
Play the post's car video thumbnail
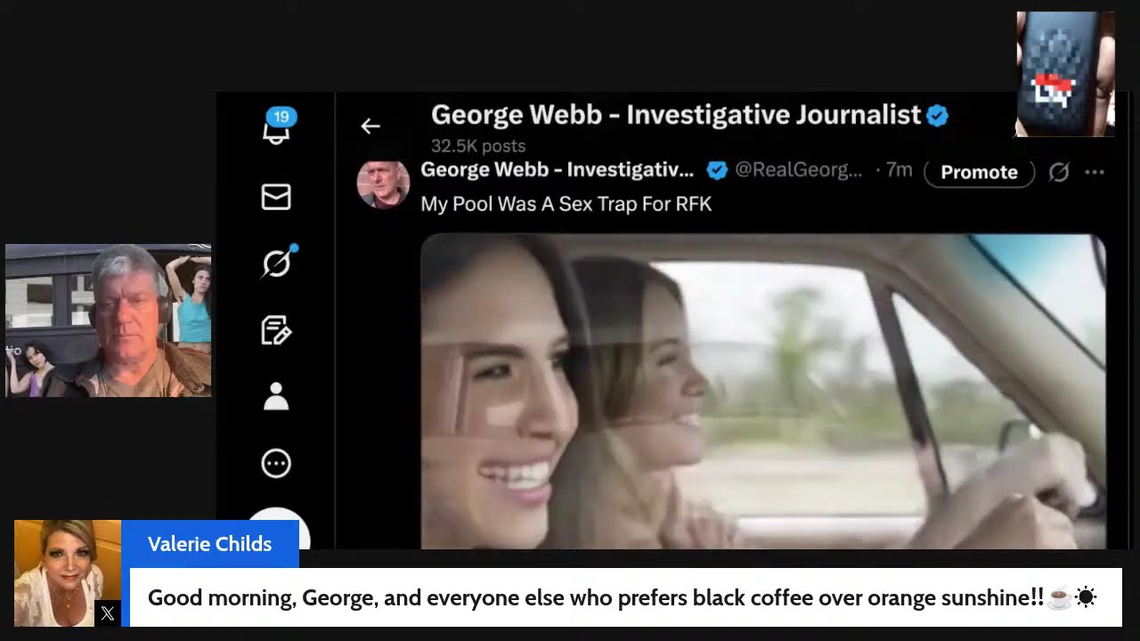tap(763, 391)
